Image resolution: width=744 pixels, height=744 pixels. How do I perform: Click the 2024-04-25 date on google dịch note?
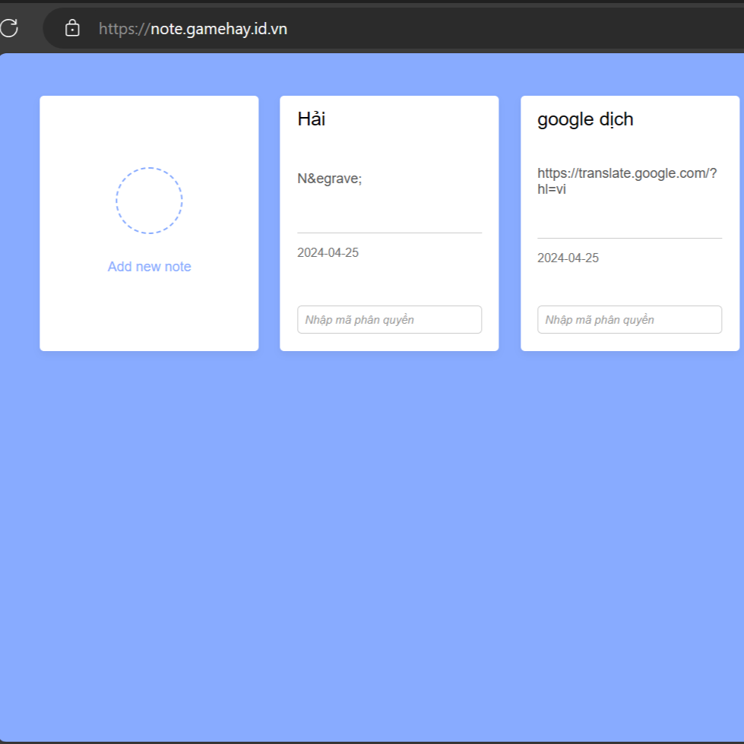pyautogui.click(x=568, y=258)
